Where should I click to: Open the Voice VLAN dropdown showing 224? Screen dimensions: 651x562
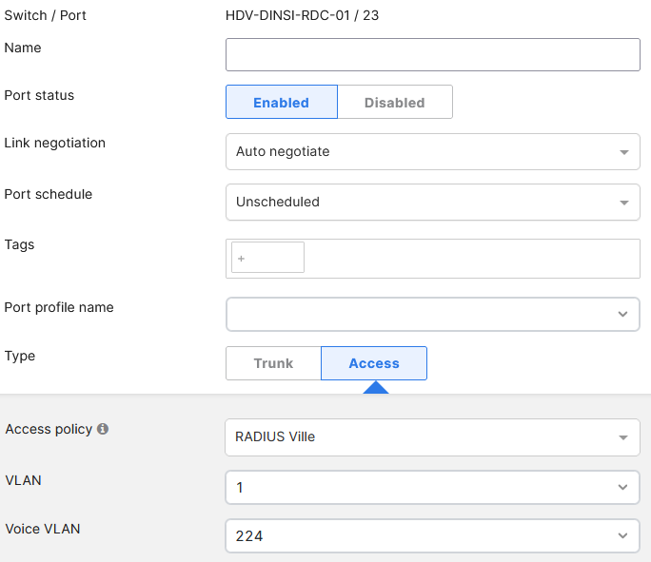pyautogui.click(x=432, y=536)
